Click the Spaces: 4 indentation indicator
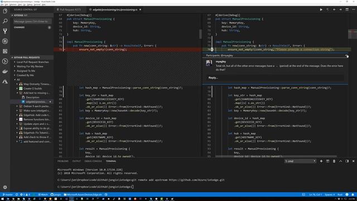Image resolution: width=357 pixels, height=201 pixels. point(330,195)
